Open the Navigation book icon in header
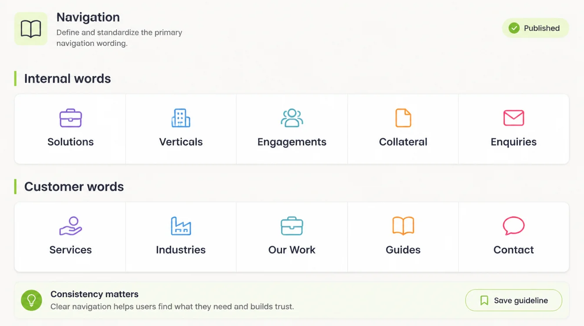The image size is (584, 326). tap(31, 29)
